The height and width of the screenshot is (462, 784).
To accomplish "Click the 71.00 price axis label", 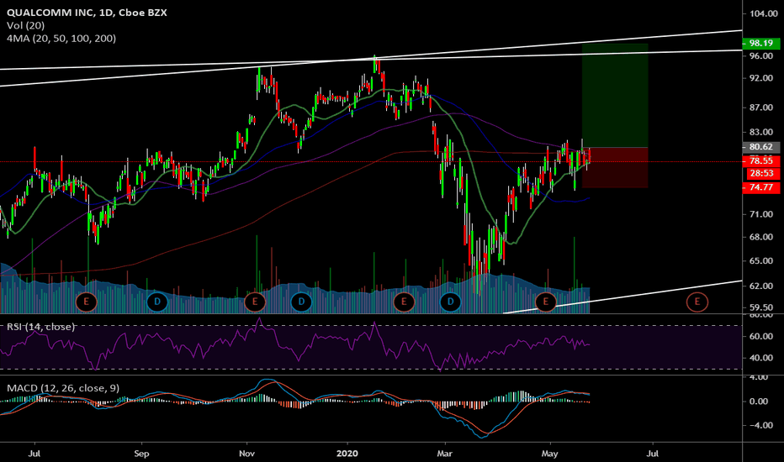I will [761, 214].
